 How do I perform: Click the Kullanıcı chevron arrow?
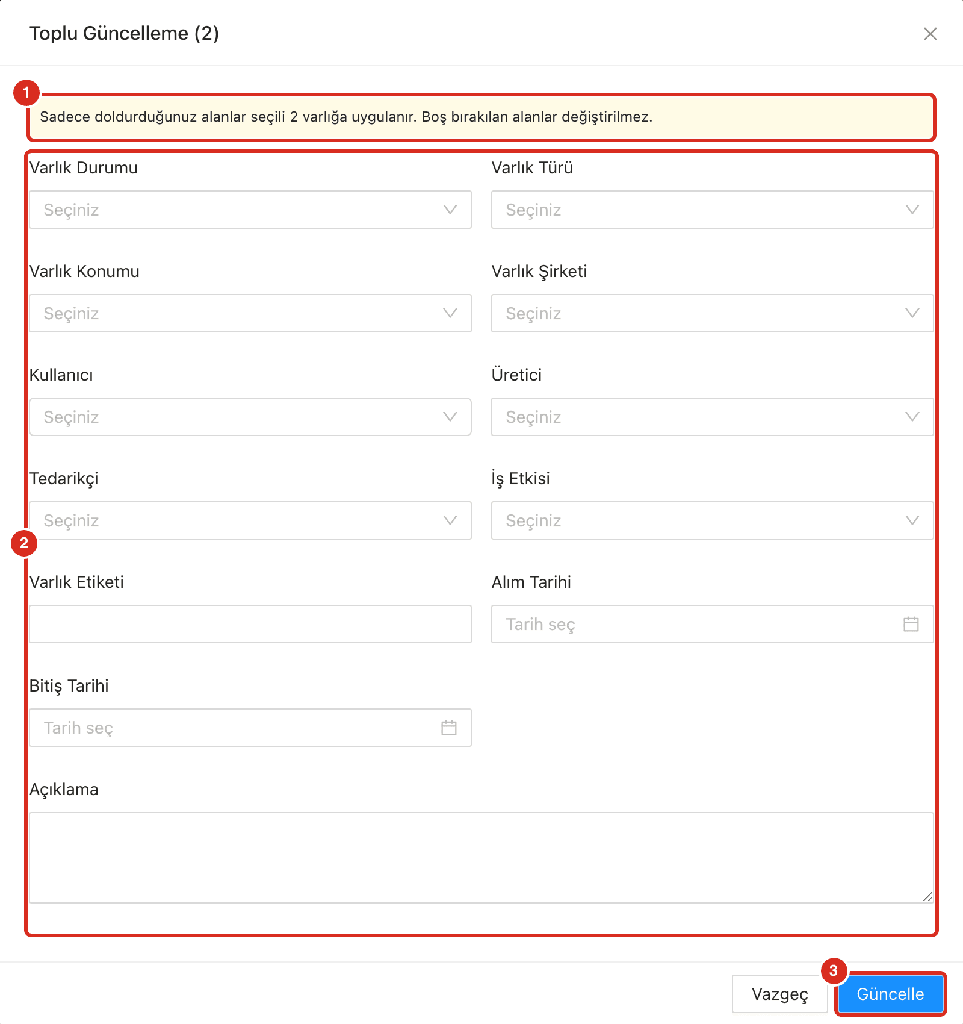(x=450, y=417)
